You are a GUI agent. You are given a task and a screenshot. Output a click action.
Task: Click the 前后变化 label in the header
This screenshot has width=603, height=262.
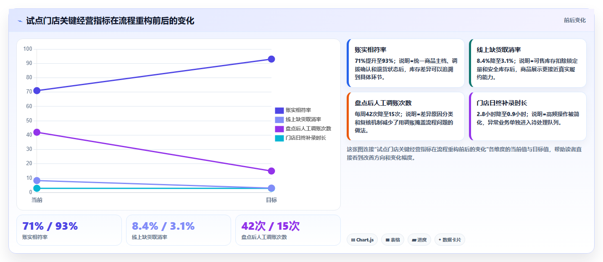574,20
